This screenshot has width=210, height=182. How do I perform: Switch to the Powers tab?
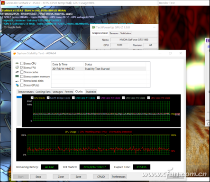pyautogui.click(x=69, y=92)
